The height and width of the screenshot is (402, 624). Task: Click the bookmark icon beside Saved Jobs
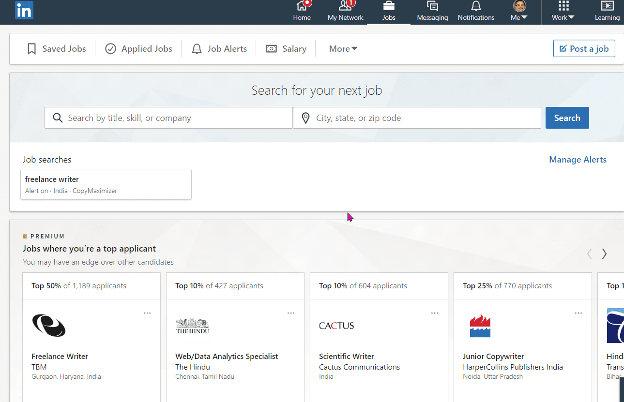pyautogui.click(x=31, y=49)
